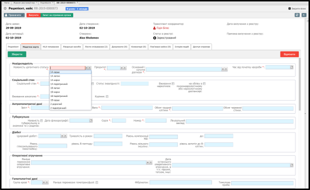
Task: Choose 1A нирки option
Action: (71, 80)
